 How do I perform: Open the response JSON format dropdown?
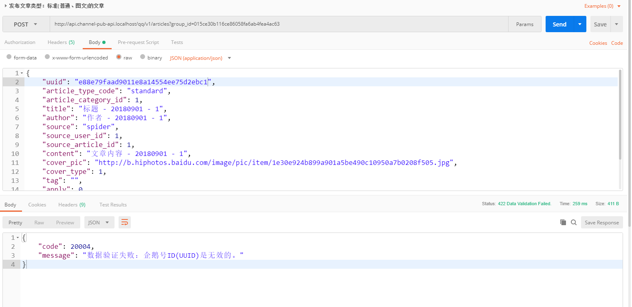99,222
